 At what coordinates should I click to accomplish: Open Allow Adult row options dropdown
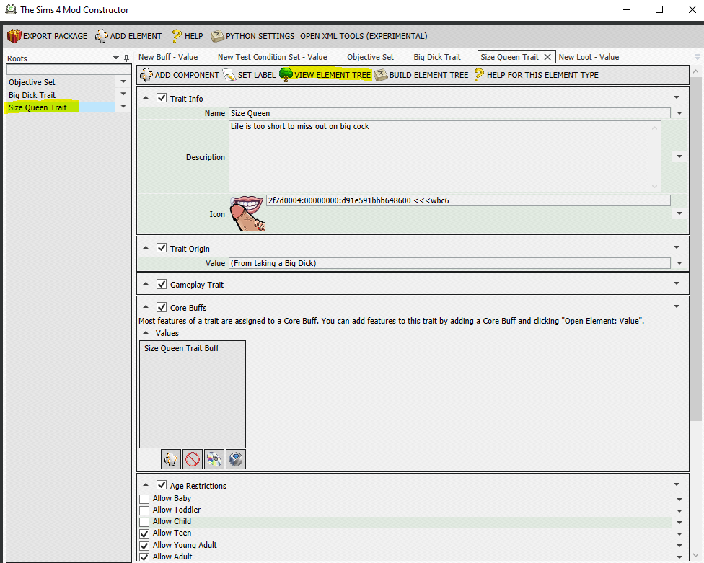(x=679, y=557)
